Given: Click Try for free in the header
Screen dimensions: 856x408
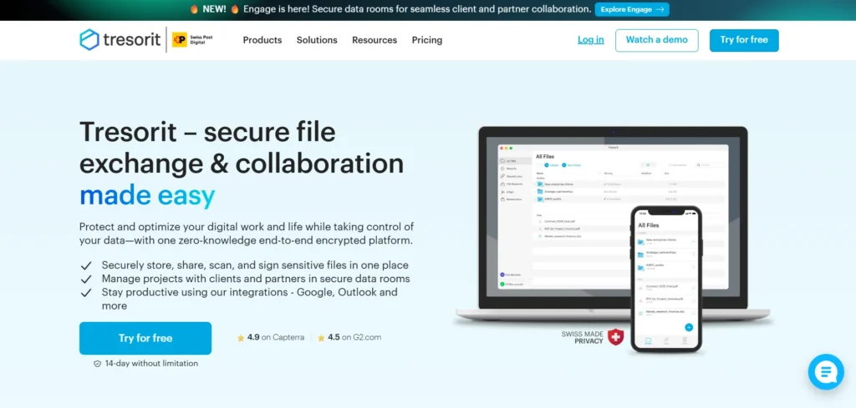Looking at the screenshot, I should [x=744, y=40].
